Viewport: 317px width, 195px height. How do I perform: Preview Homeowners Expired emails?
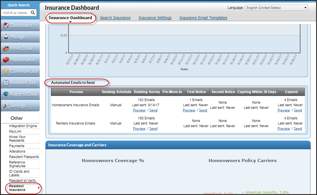(x=284, y=110)
